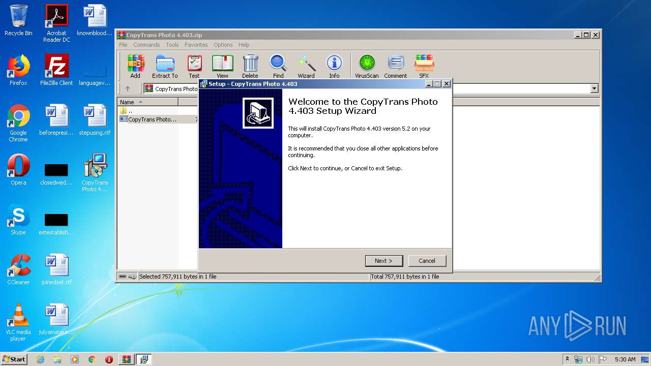This screenshot has width=651, height=366.
Task: Click the taskbar clock showing 5:30 AM
Action: pyautogui.click(x=625, y=359)
